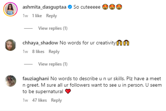Click the "No words for ur creativity" comment text
The height and width of the screenshot is (111, 166).
(x=88, y=43)
